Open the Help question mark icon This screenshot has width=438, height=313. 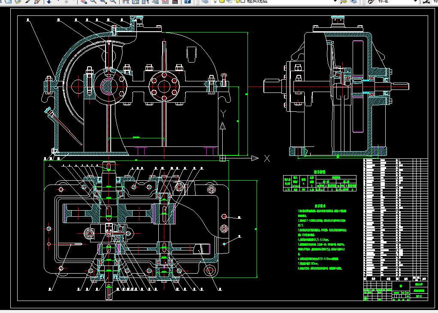click(187, 2)
